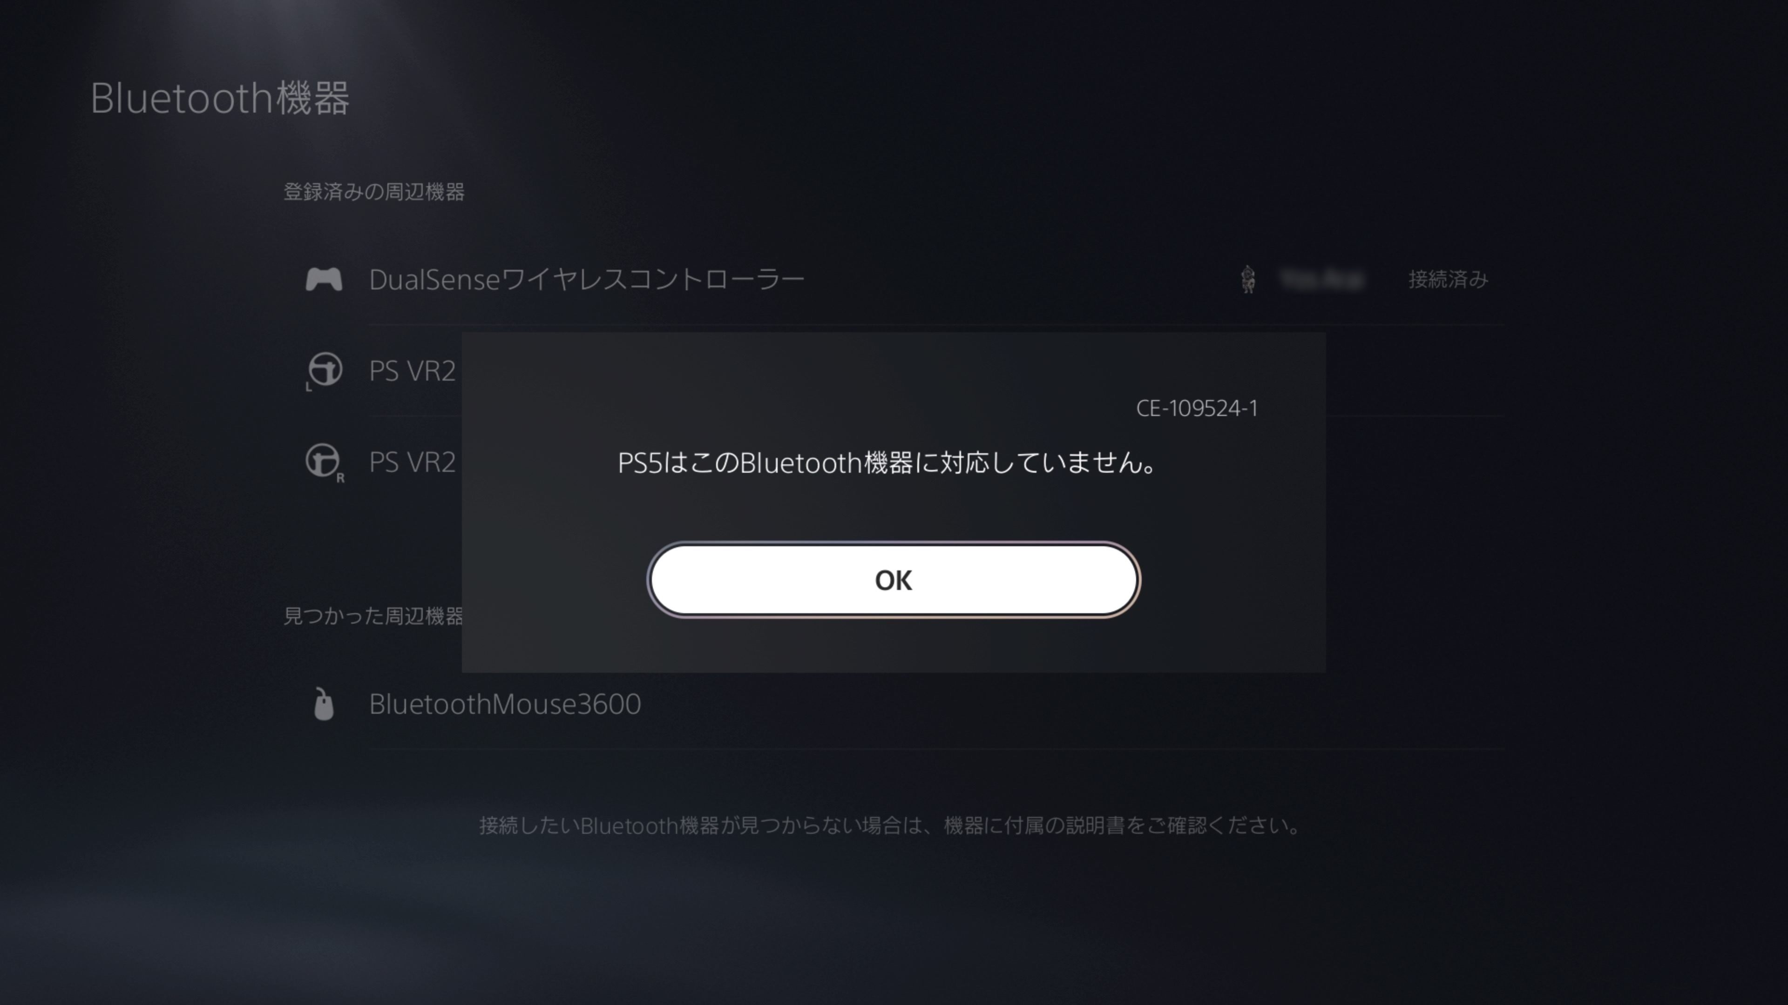
Task: Confirm the error dialog with OK
Action: (x=894, y=580)
